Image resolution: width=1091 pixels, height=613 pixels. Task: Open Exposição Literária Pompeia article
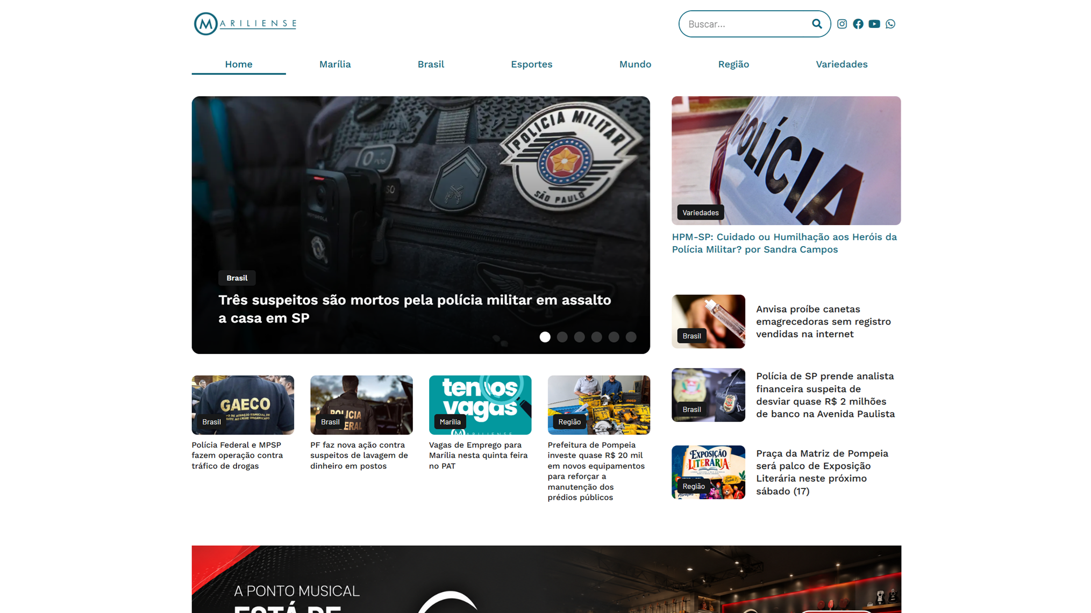[x=822, y=472]
